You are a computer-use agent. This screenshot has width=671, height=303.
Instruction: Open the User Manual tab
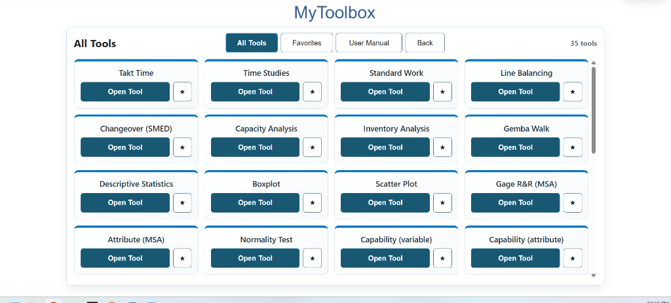pyautogui.click(x=369, y=43)
